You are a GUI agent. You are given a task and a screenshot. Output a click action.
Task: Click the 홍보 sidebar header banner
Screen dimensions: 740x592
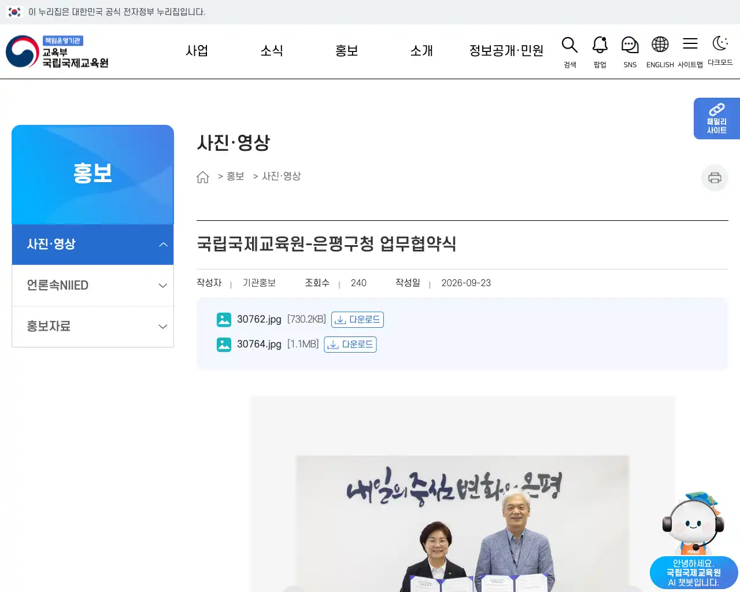[92, 175]
